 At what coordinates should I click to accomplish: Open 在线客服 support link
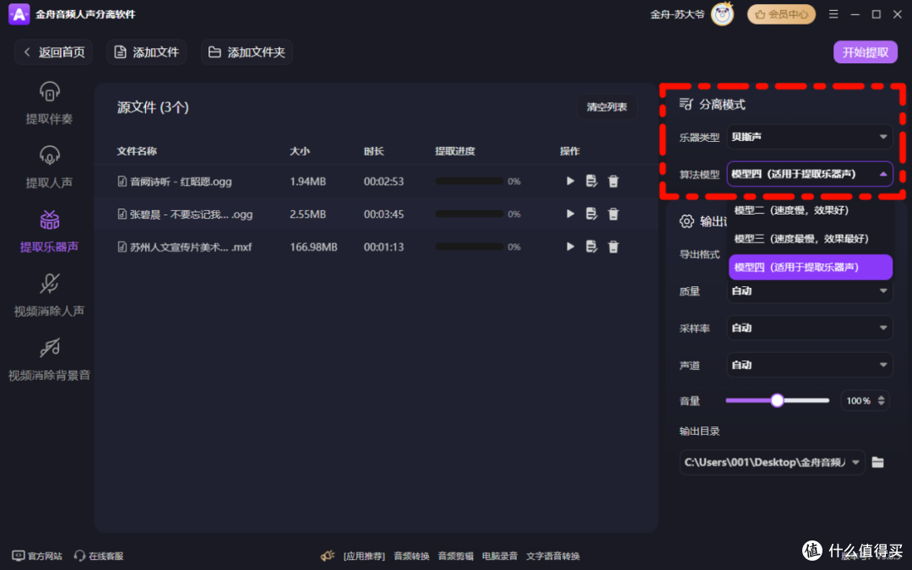(99, 556)
